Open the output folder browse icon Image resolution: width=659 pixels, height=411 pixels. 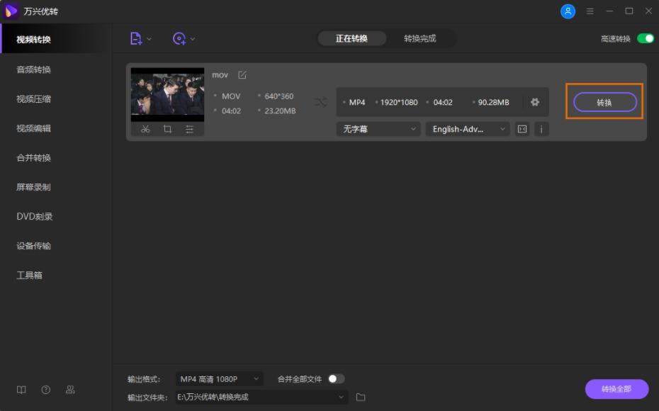tap(359, 398)
